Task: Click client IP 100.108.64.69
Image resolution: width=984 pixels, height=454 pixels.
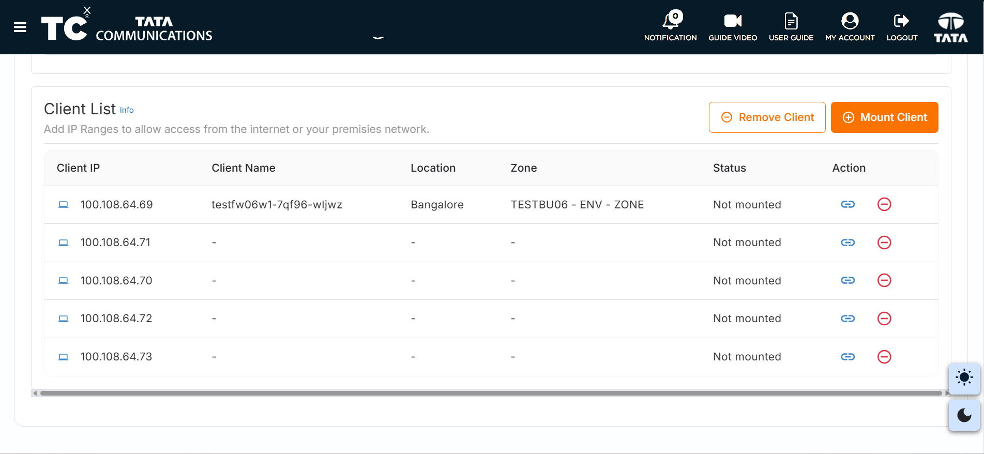Action: tap(117, 205)
